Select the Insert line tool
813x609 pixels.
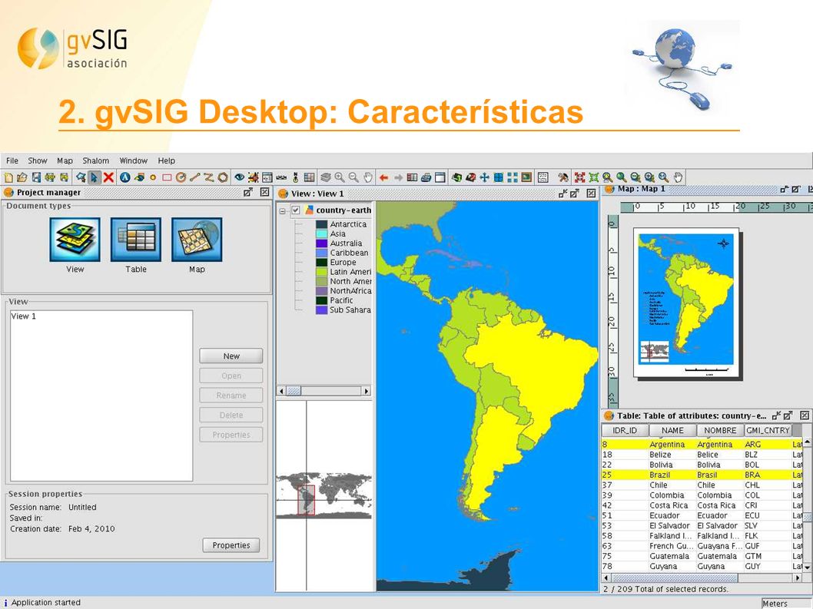pos(195,177)
